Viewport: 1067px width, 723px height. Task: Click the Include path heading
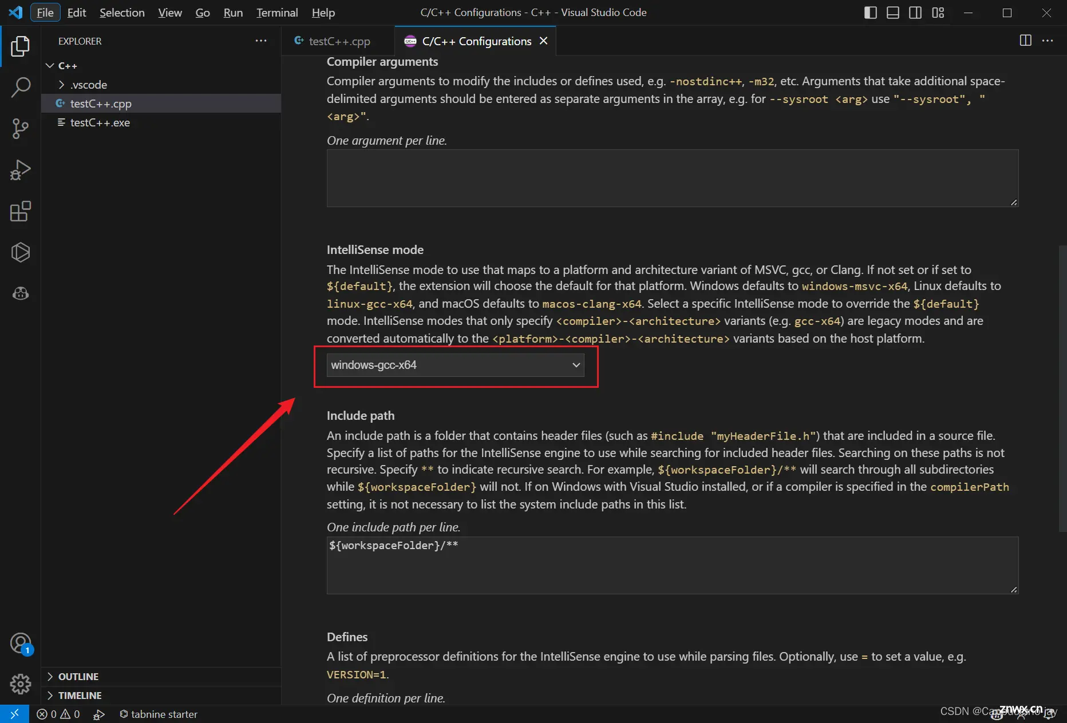click(x=361, y=416)
